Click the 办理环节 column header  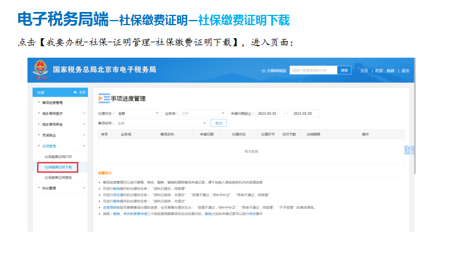click(268, 134)
